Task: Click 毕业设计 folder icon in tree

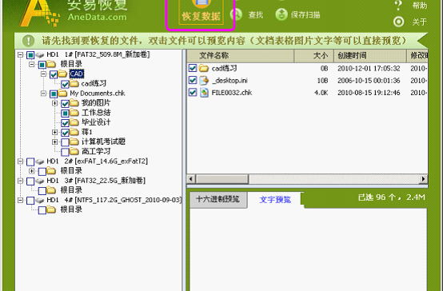Action: point(74,122)
